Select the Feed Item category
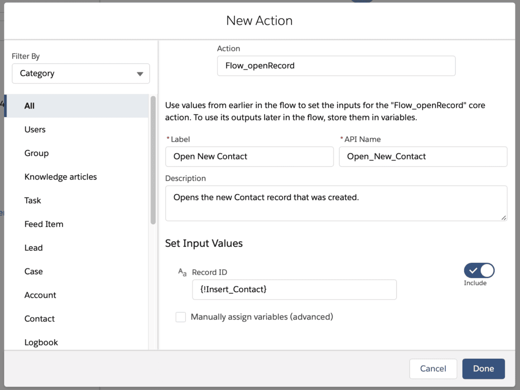Viewport: 520px width, 390px height. pyautogui.click(x=77, y=224)
